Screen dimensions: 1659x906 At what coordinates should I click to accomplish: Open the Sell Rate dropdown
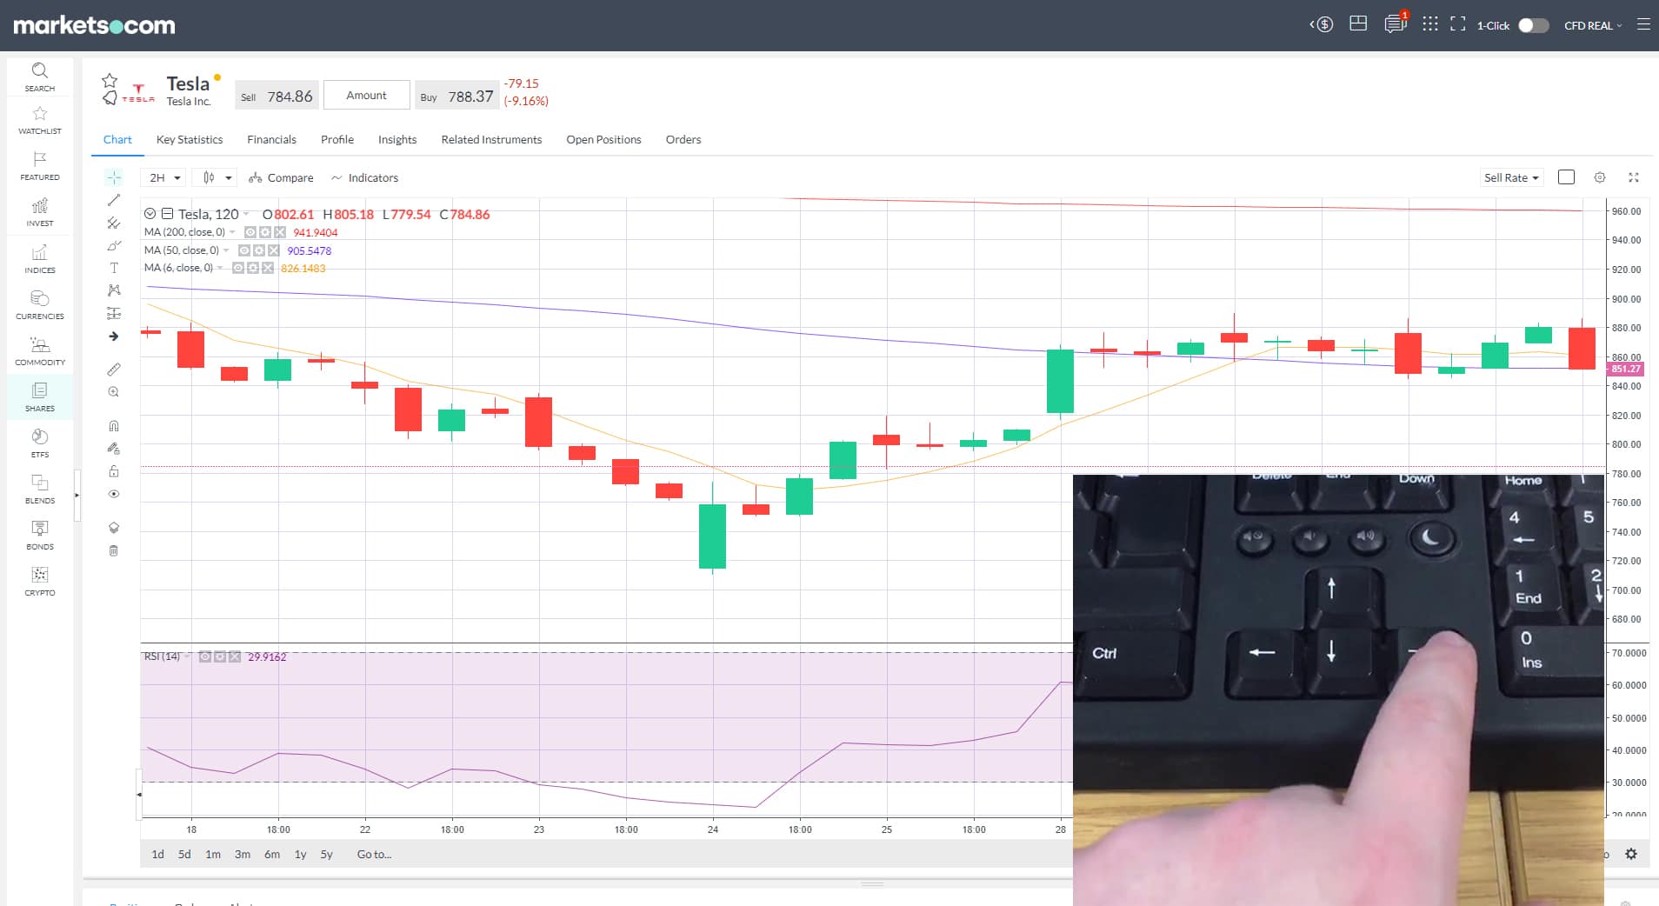click(1511, 177)
